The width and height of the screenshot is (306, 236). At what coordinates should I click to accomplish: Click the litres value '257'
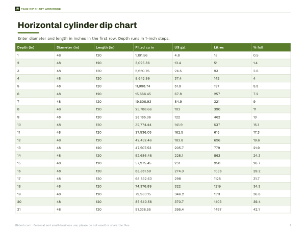tap(232, 94)
